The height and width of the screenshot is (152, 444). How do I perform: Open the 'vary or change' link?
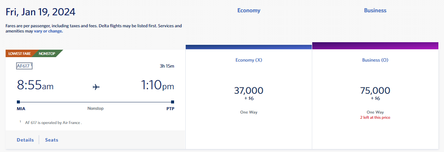point(48,31)
